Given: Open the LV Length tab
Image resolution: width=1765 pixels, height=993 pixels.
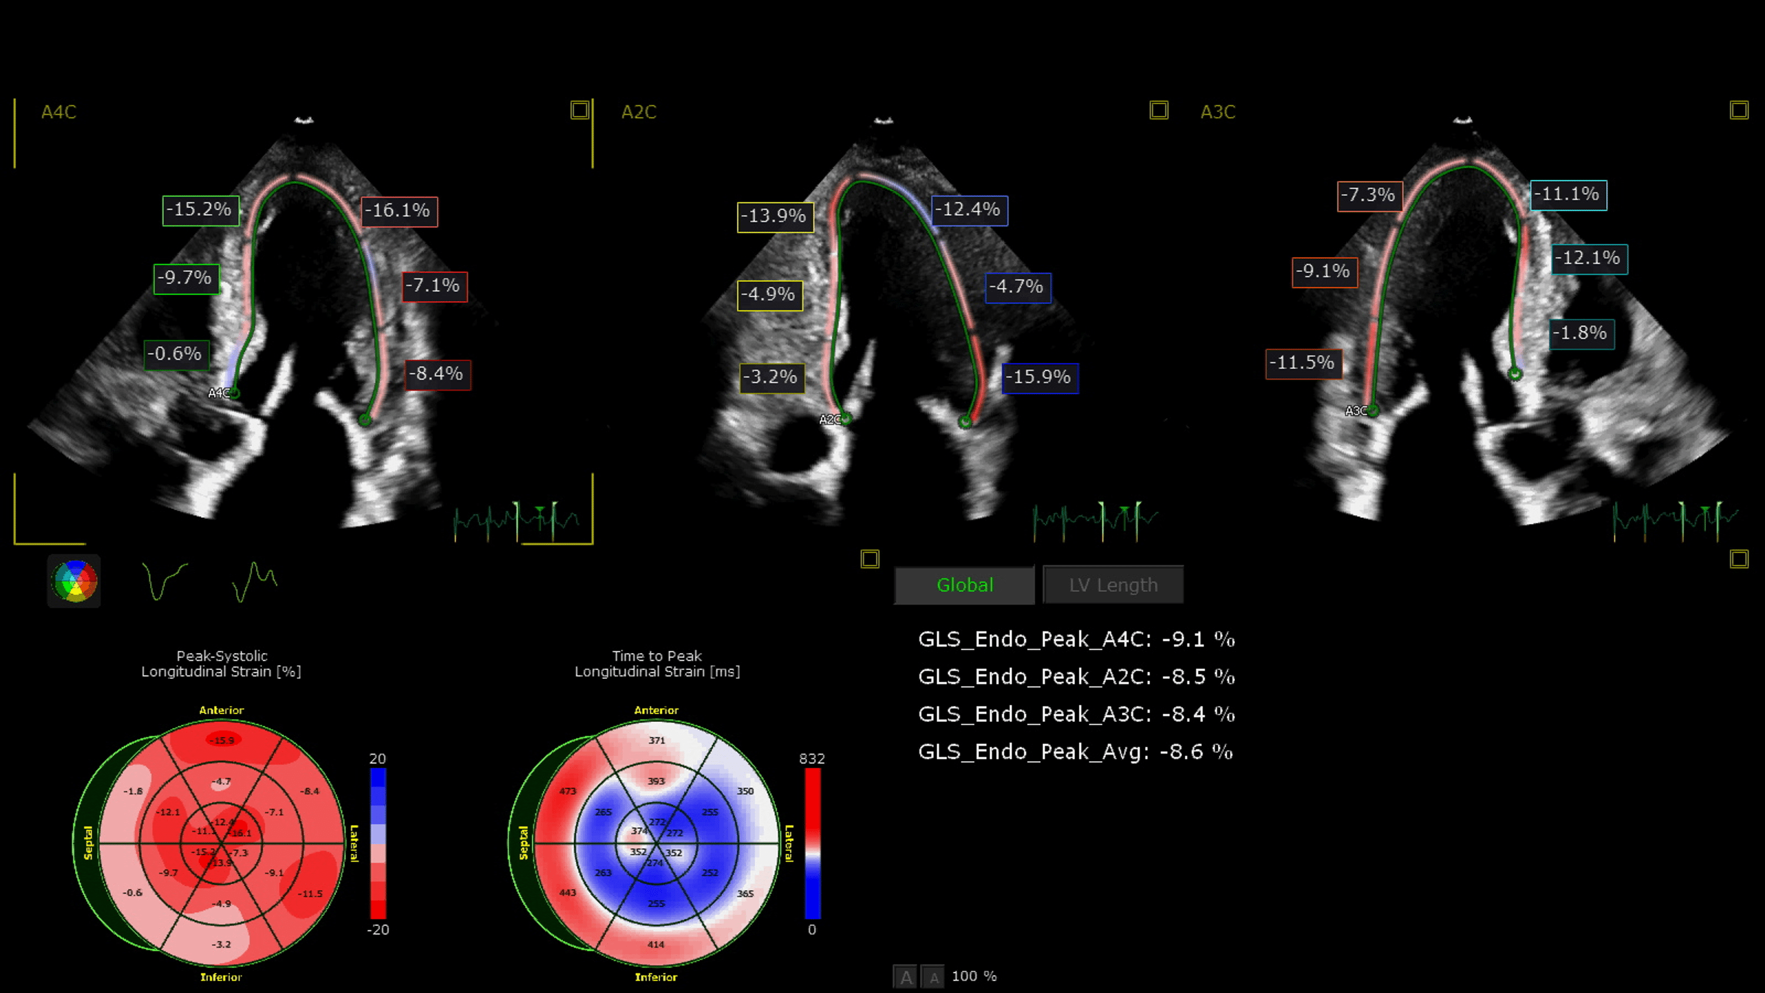Looking at the screenshot, I should [1113, 585].
